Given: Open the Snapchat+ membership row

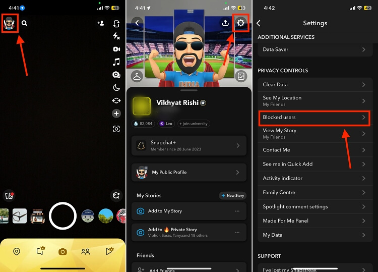Looking at the screenshot, I should (189, 145).
